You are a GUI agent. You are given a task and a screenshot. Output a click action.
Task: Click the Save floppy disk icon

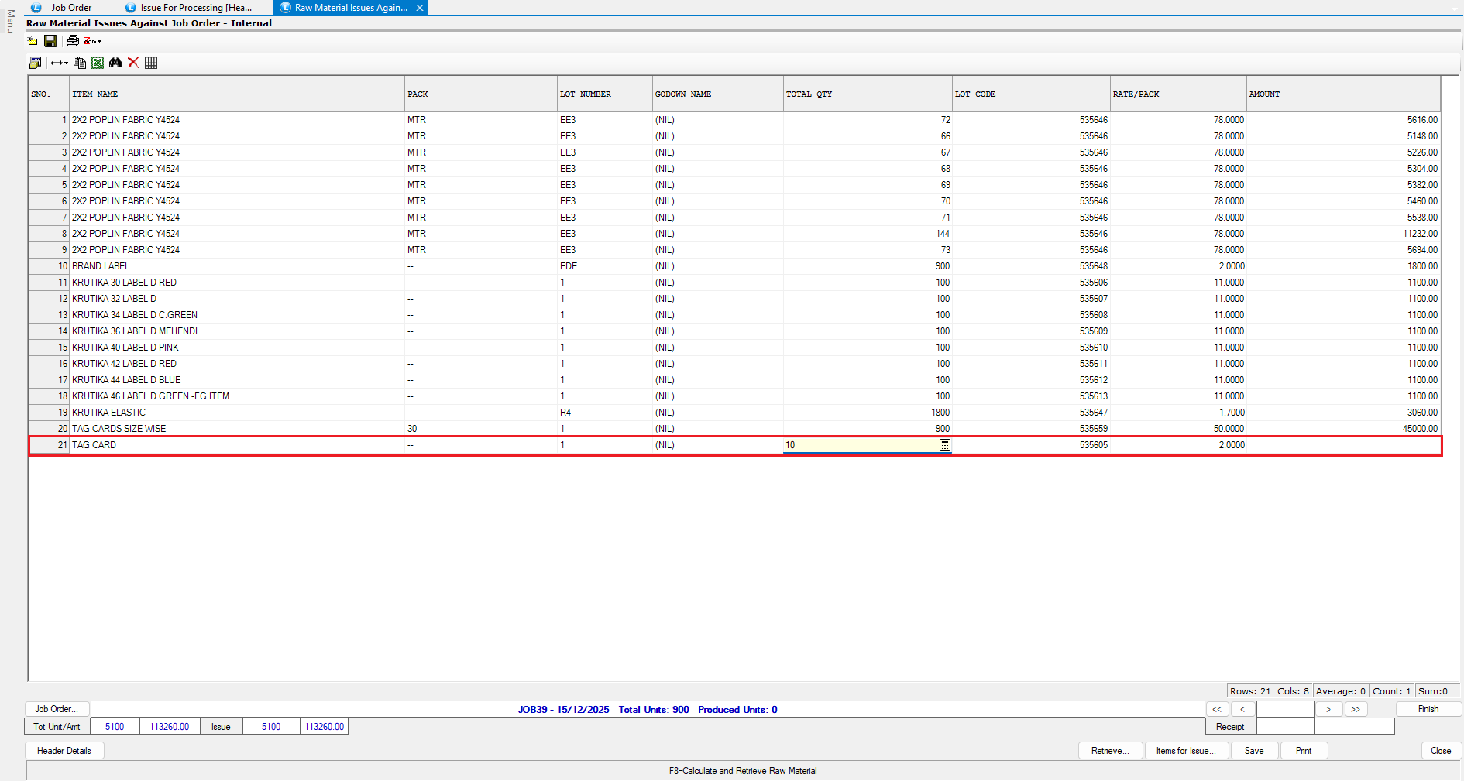coord(50,41)
